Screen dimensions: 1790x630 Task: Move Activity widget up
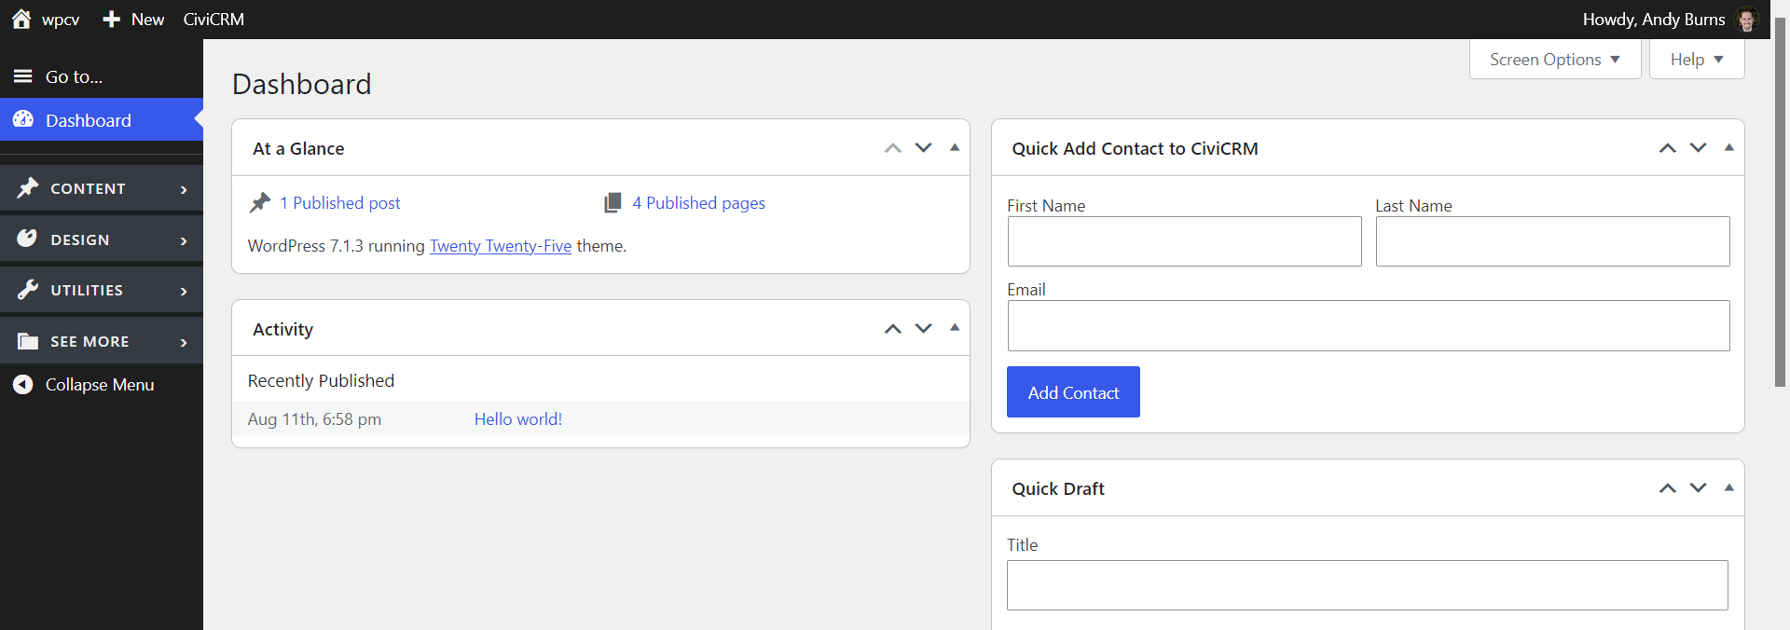coord(893,328)
